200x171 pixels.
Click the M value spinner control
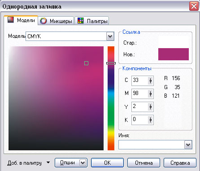[x=151, y=94]
